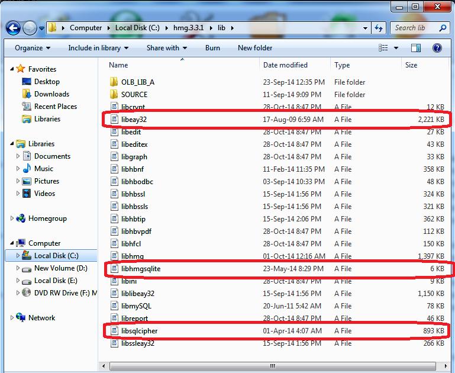Click in the Search lib field
The image size is (455, 373).
(x=413, y=28)
